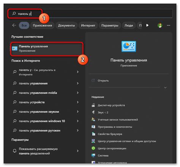The width and height of the screenshot is (180, 167).
Task: Open Учетные записи пользователей recent item
Action: point(115,120)
